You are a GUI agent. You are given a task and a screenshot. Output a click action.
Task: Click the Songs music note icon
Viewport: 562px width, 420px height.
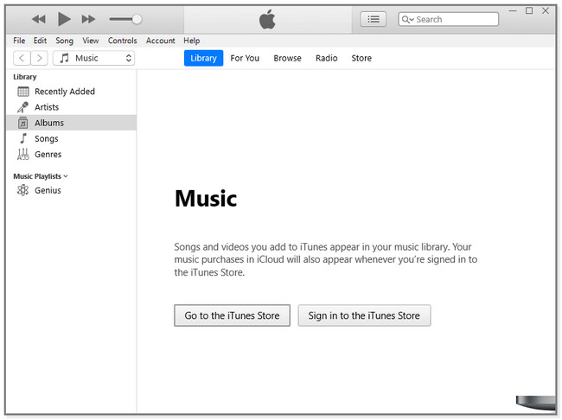coord(23,138)
